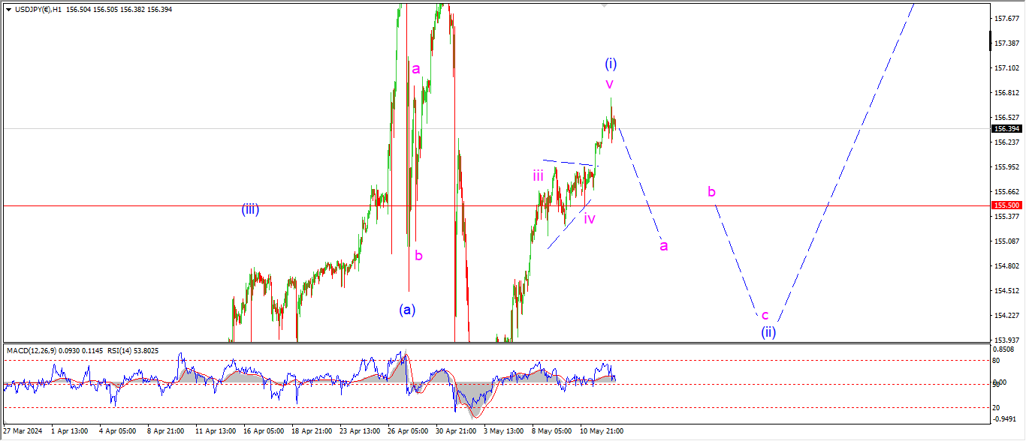Select the magenta iv wave label

click(x=590, y=219)
